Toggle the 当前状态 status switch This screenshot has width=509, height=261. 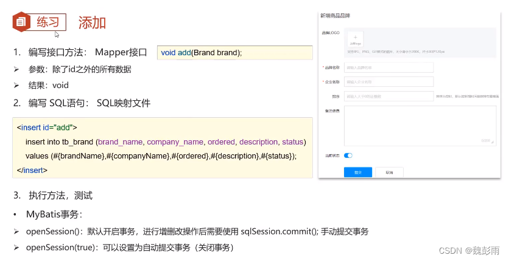point(348,155)
